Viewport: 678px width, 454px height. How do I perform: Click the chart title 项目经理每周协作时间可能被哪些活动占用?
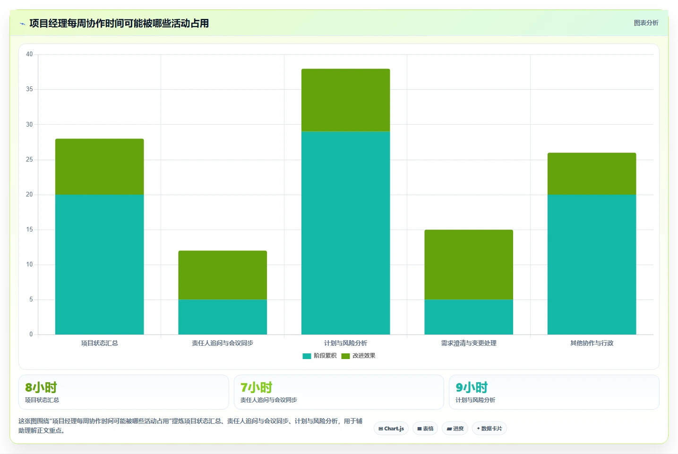click(x=119, y=23)
